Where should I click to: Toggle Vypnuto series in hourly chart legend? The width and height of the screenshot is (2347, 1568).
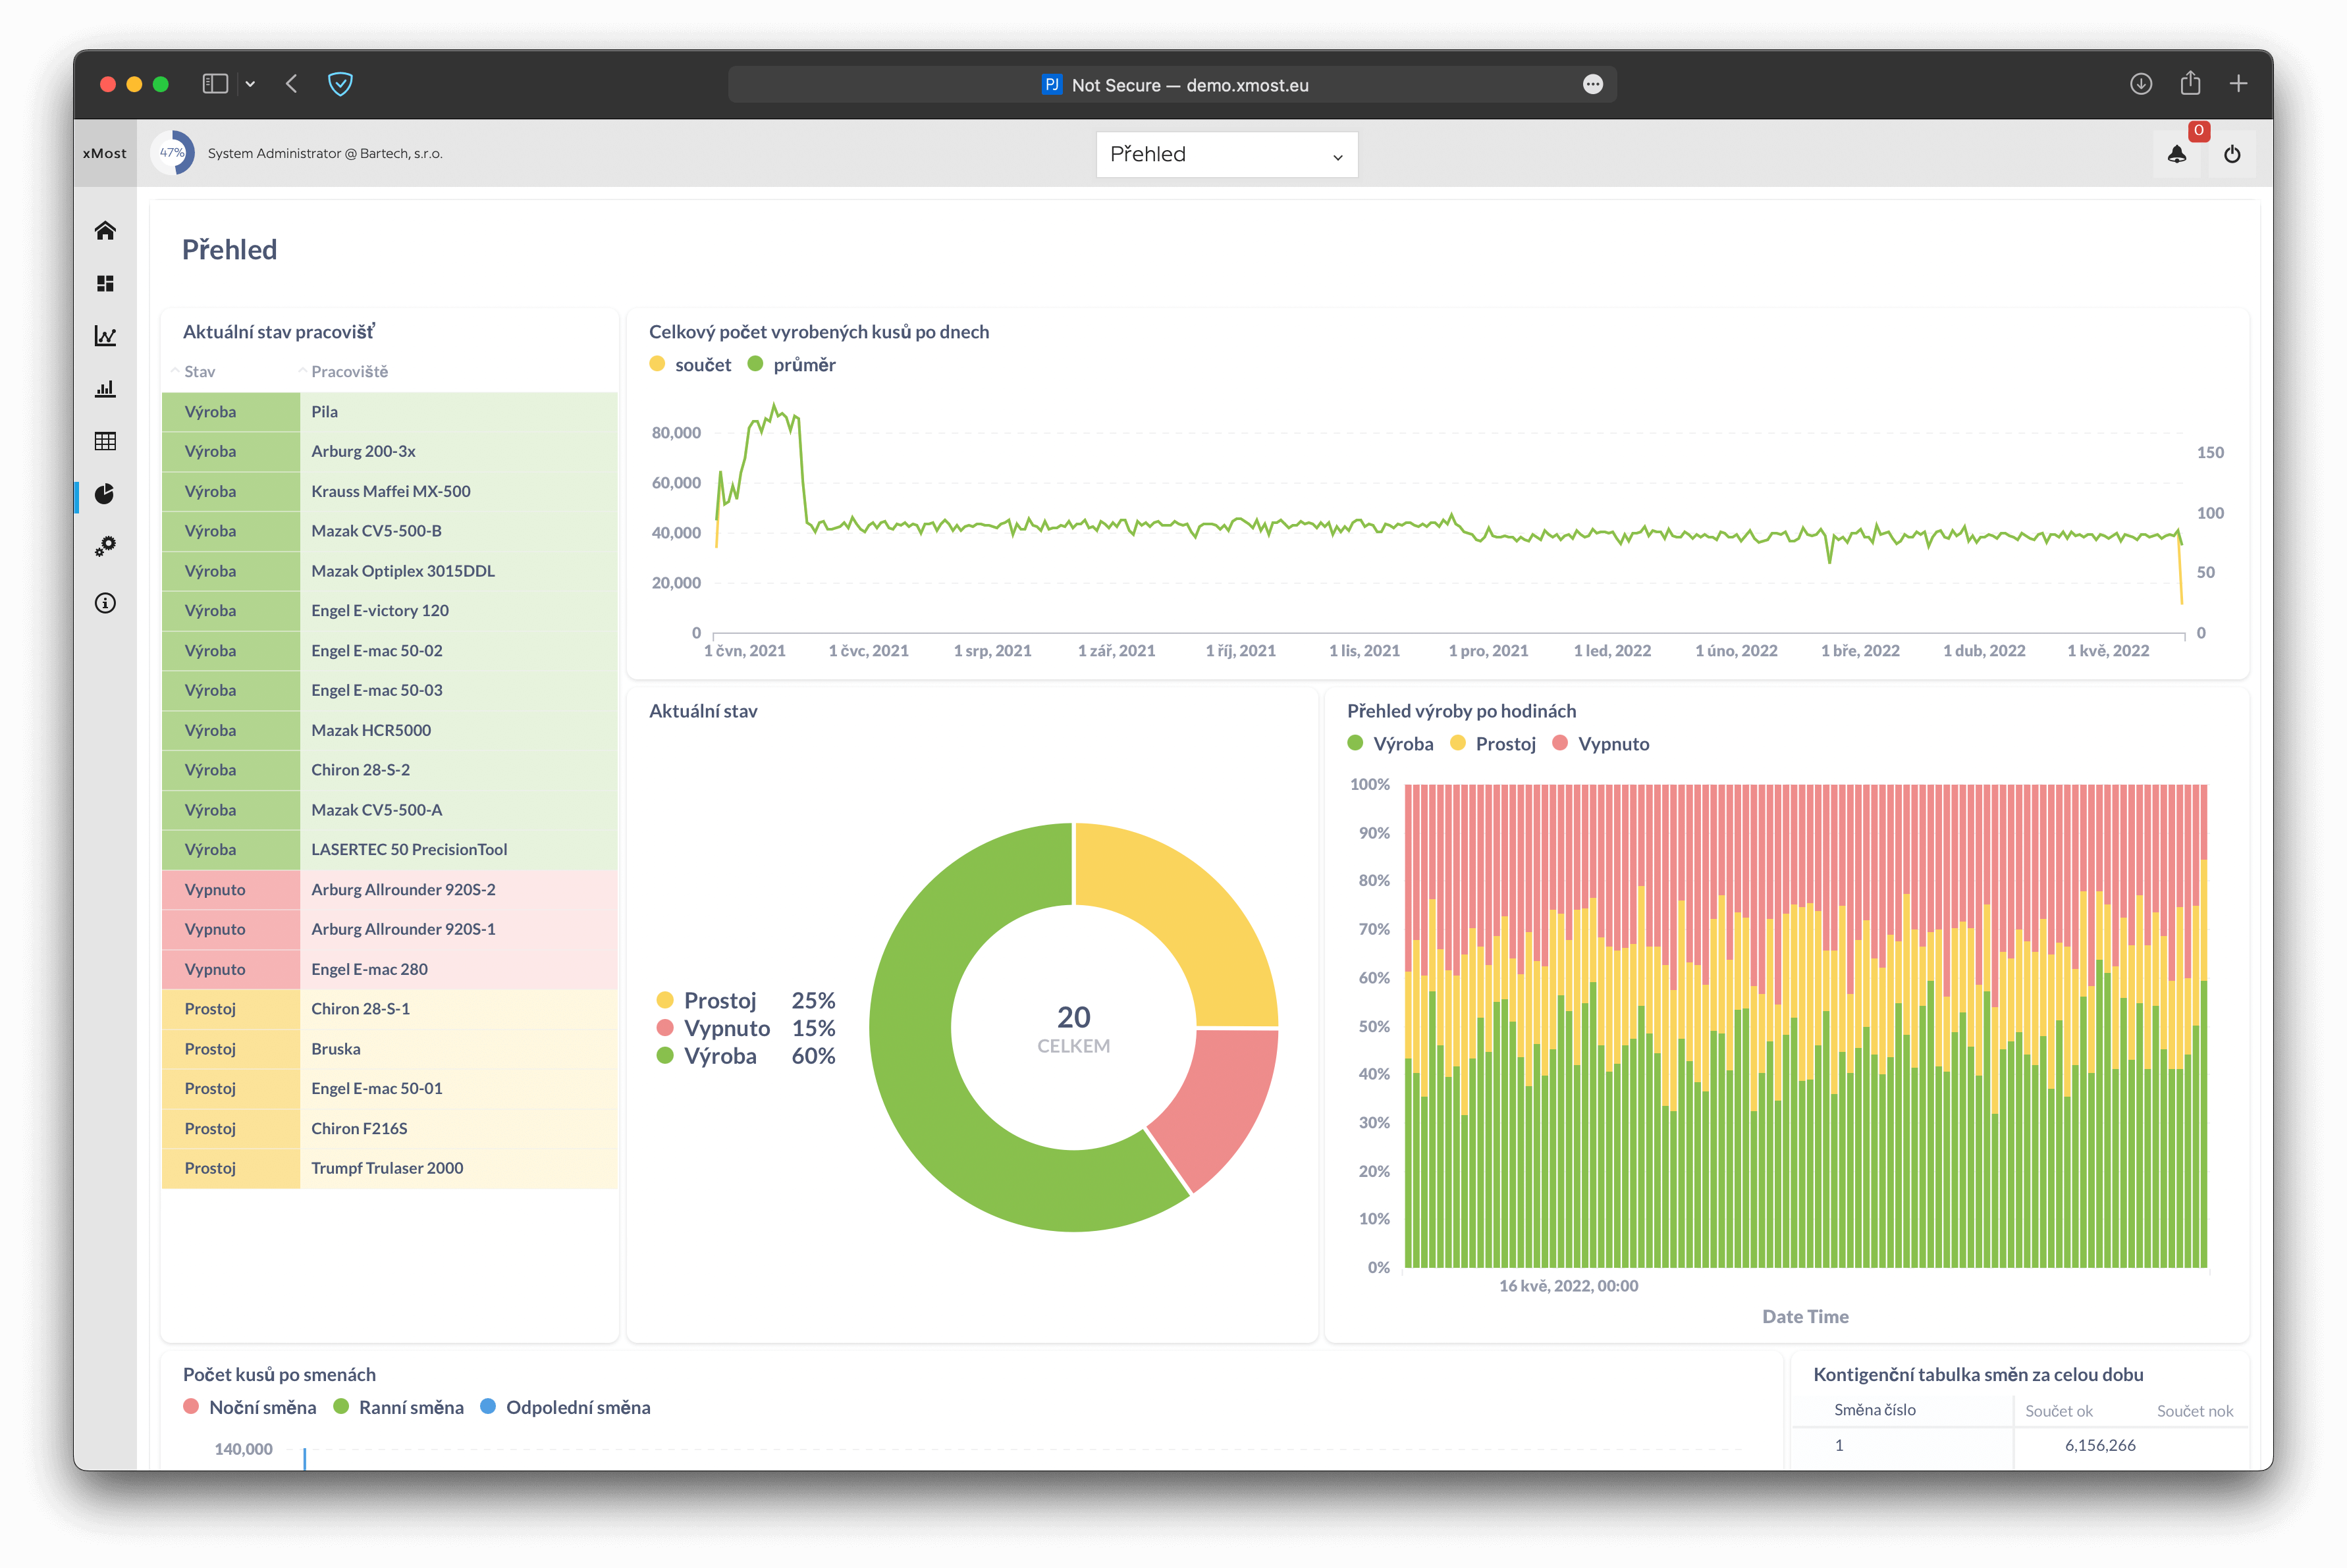[1601, 744]
